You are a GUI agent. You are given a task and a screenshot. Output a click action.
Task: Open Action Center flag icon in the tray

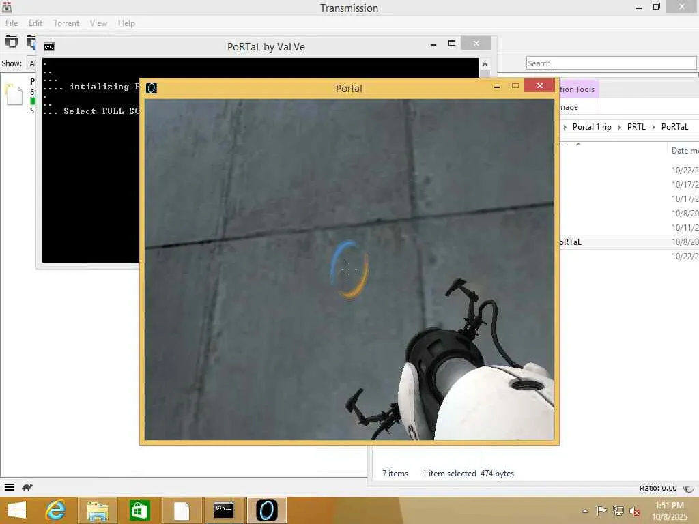[x=601, y=510]
